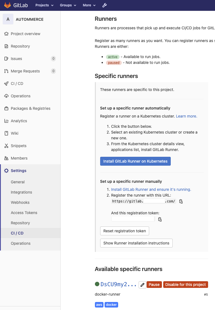Click the Issues icon in sidebar

point(6,59)
